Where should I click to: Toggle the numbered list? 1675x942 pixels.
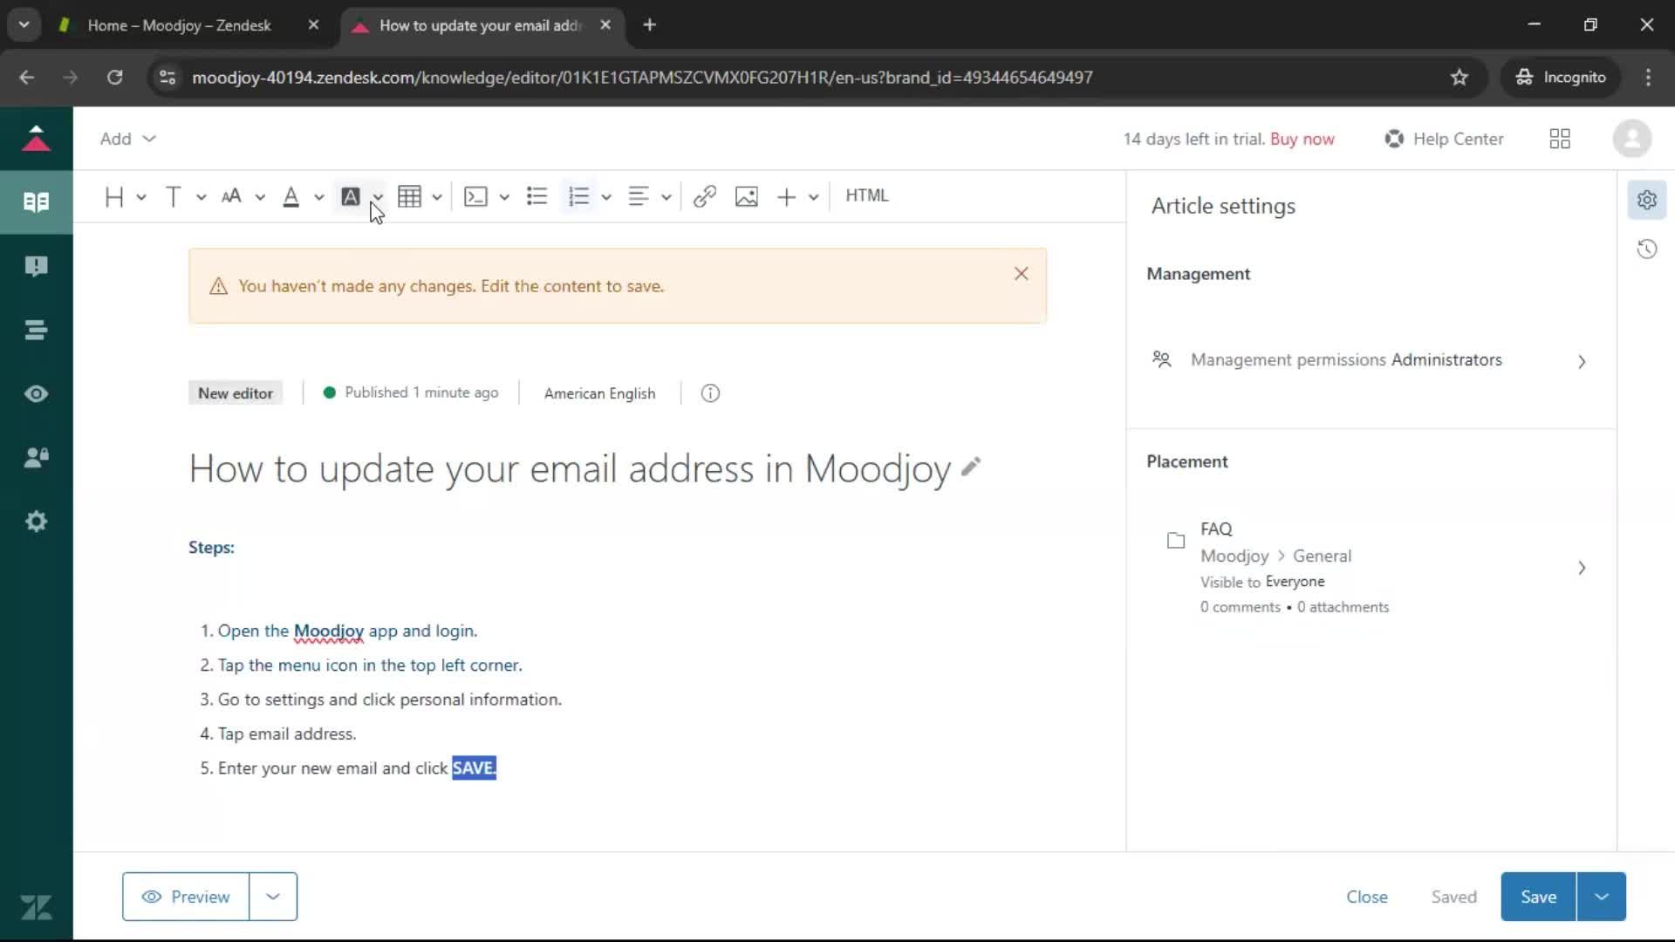pyautogui.click(x=578, y=196)
